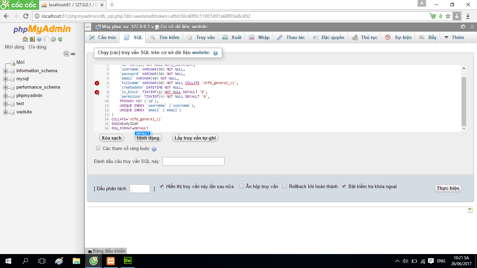The width and height of the screenshot is (477, 268).
Task: Click the yellow note icon at bottom right
Action: click(x=470, y=210)
